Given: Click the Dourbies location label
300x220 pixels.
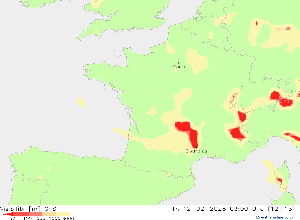Looking at the screenshot, I should tap(196, 151).
